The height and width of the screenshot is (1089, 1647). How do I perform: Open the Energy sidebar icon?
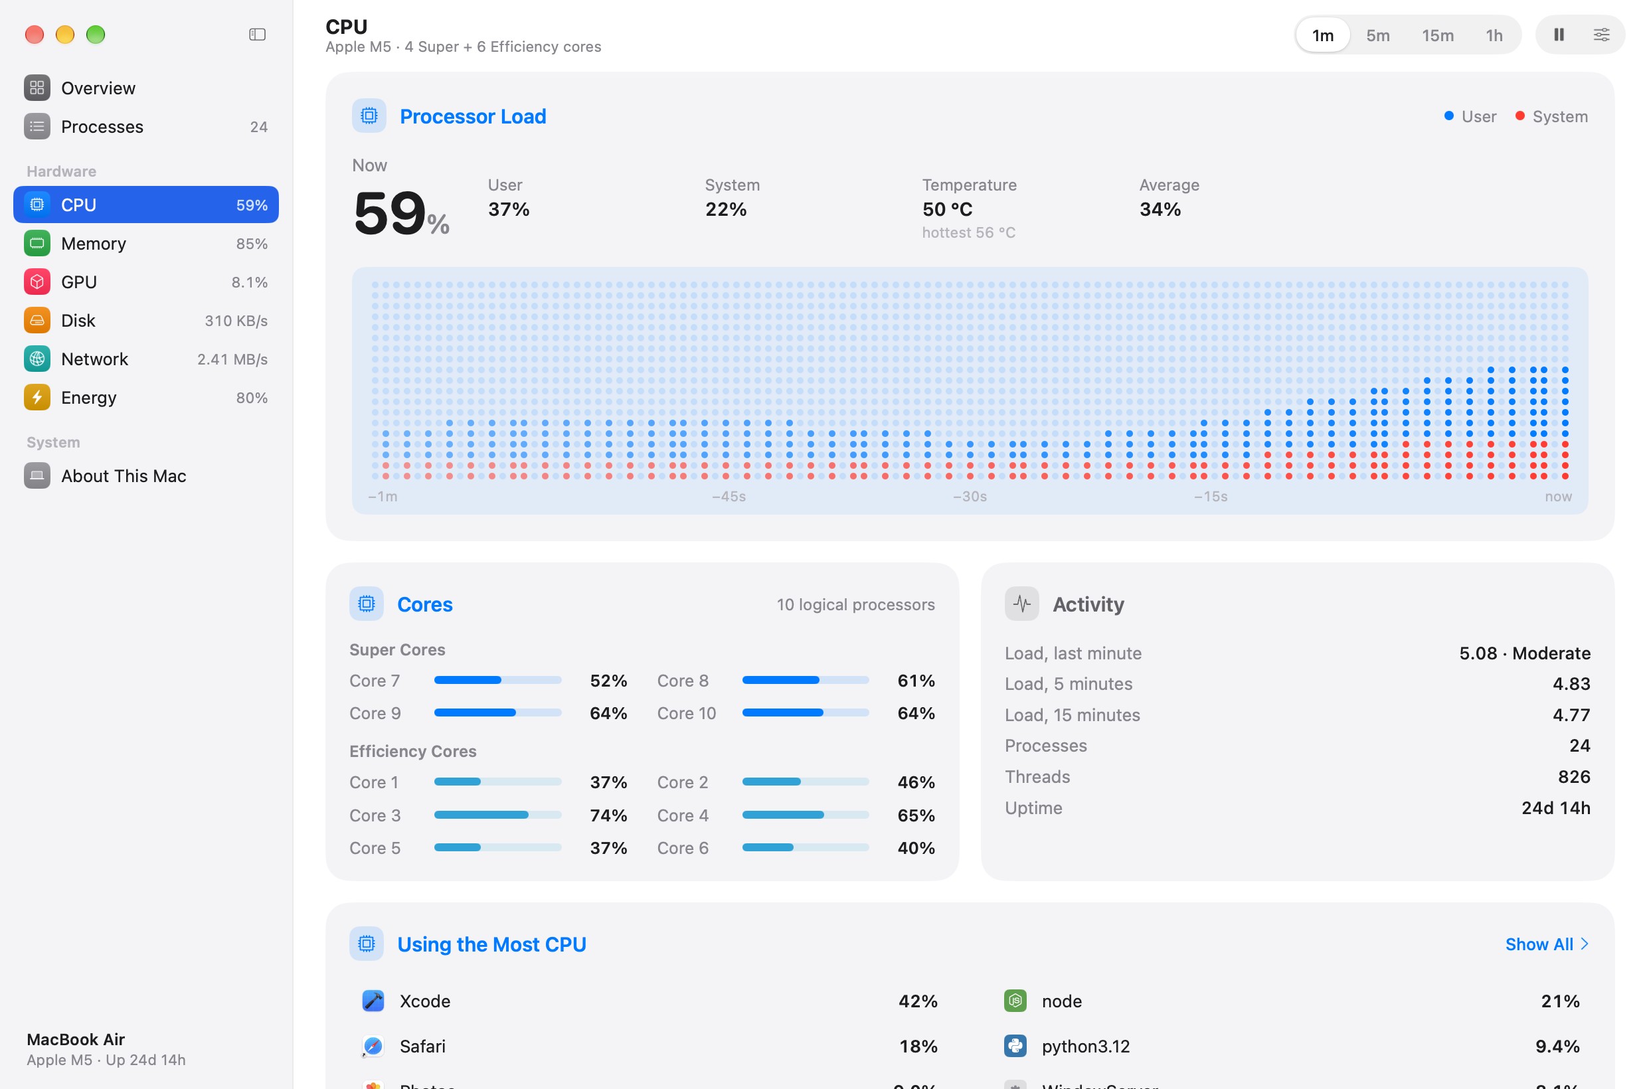pyautogui.click(x=37, y=397)
